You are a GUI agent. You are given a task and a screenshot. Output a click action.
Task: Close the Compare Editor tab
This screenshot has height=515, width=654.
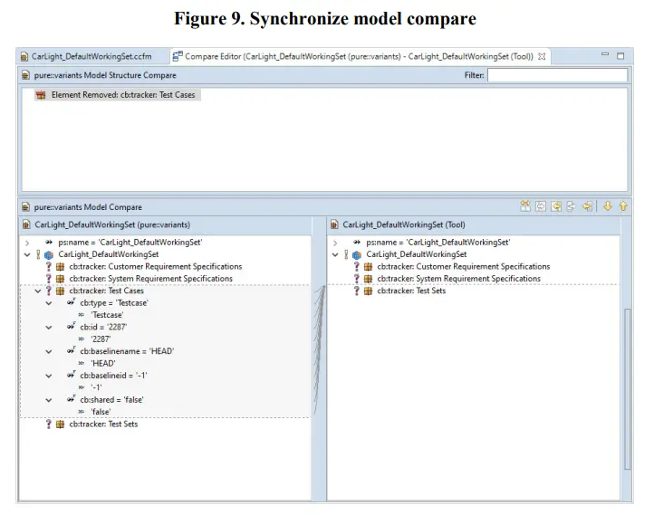542,56
